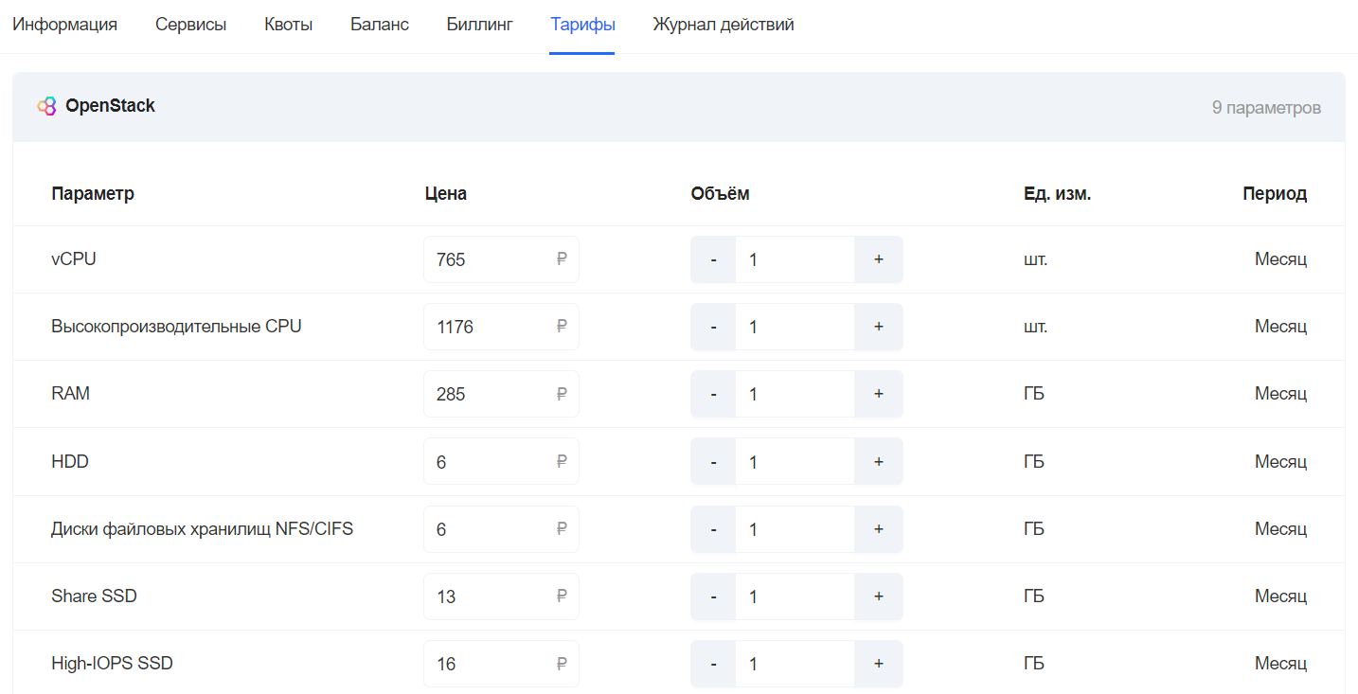The width and height of the screenshot is (1358, 694).
Task: Decrease High-IOPS SSD volume with minus
Action: 714,664
